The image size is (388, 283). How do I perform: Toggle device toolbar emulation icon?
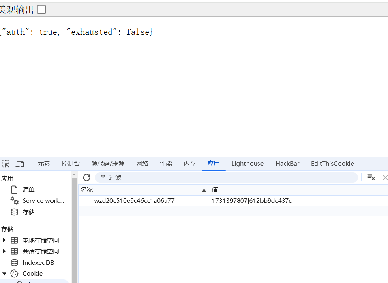point(19,164)
